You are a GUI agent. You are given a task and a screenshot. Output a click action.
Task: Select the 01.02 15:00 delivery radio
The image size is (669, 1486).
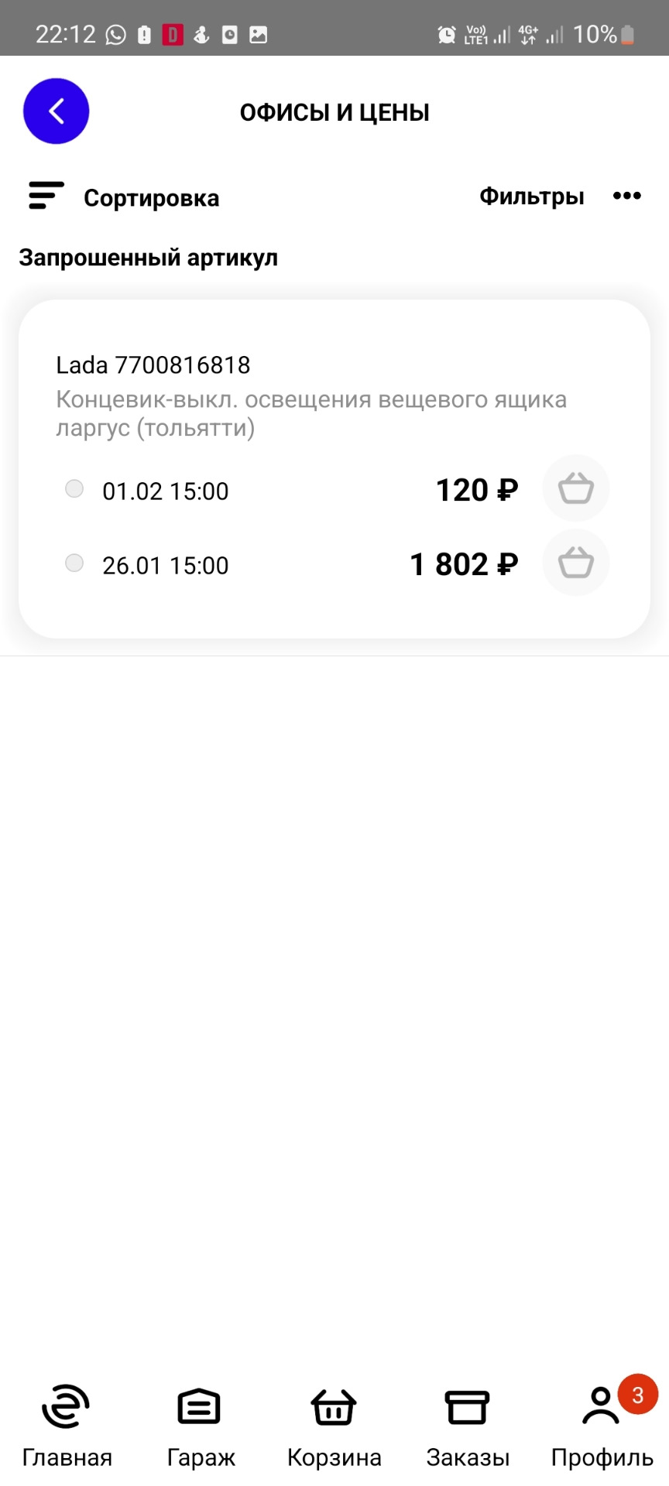(x=74, y=488)
